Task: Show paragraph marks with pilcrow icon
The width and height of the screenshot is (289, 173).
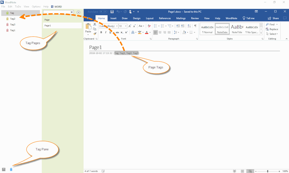Action: [x=195, y=26]
